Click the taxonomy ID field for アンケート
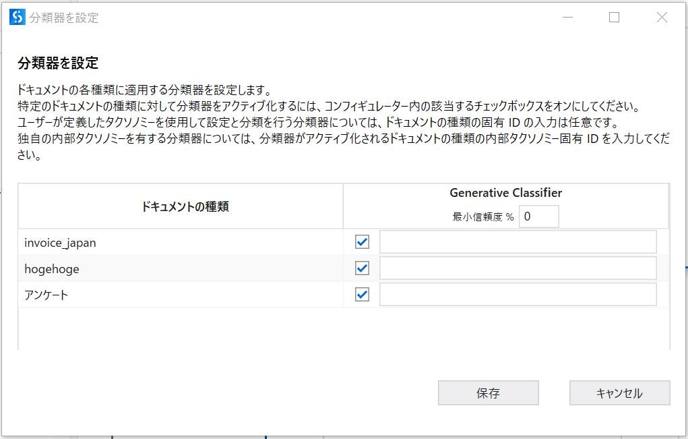Image resolution: width=688 pixels, height=439 pixels. click(x=518, y=294)
